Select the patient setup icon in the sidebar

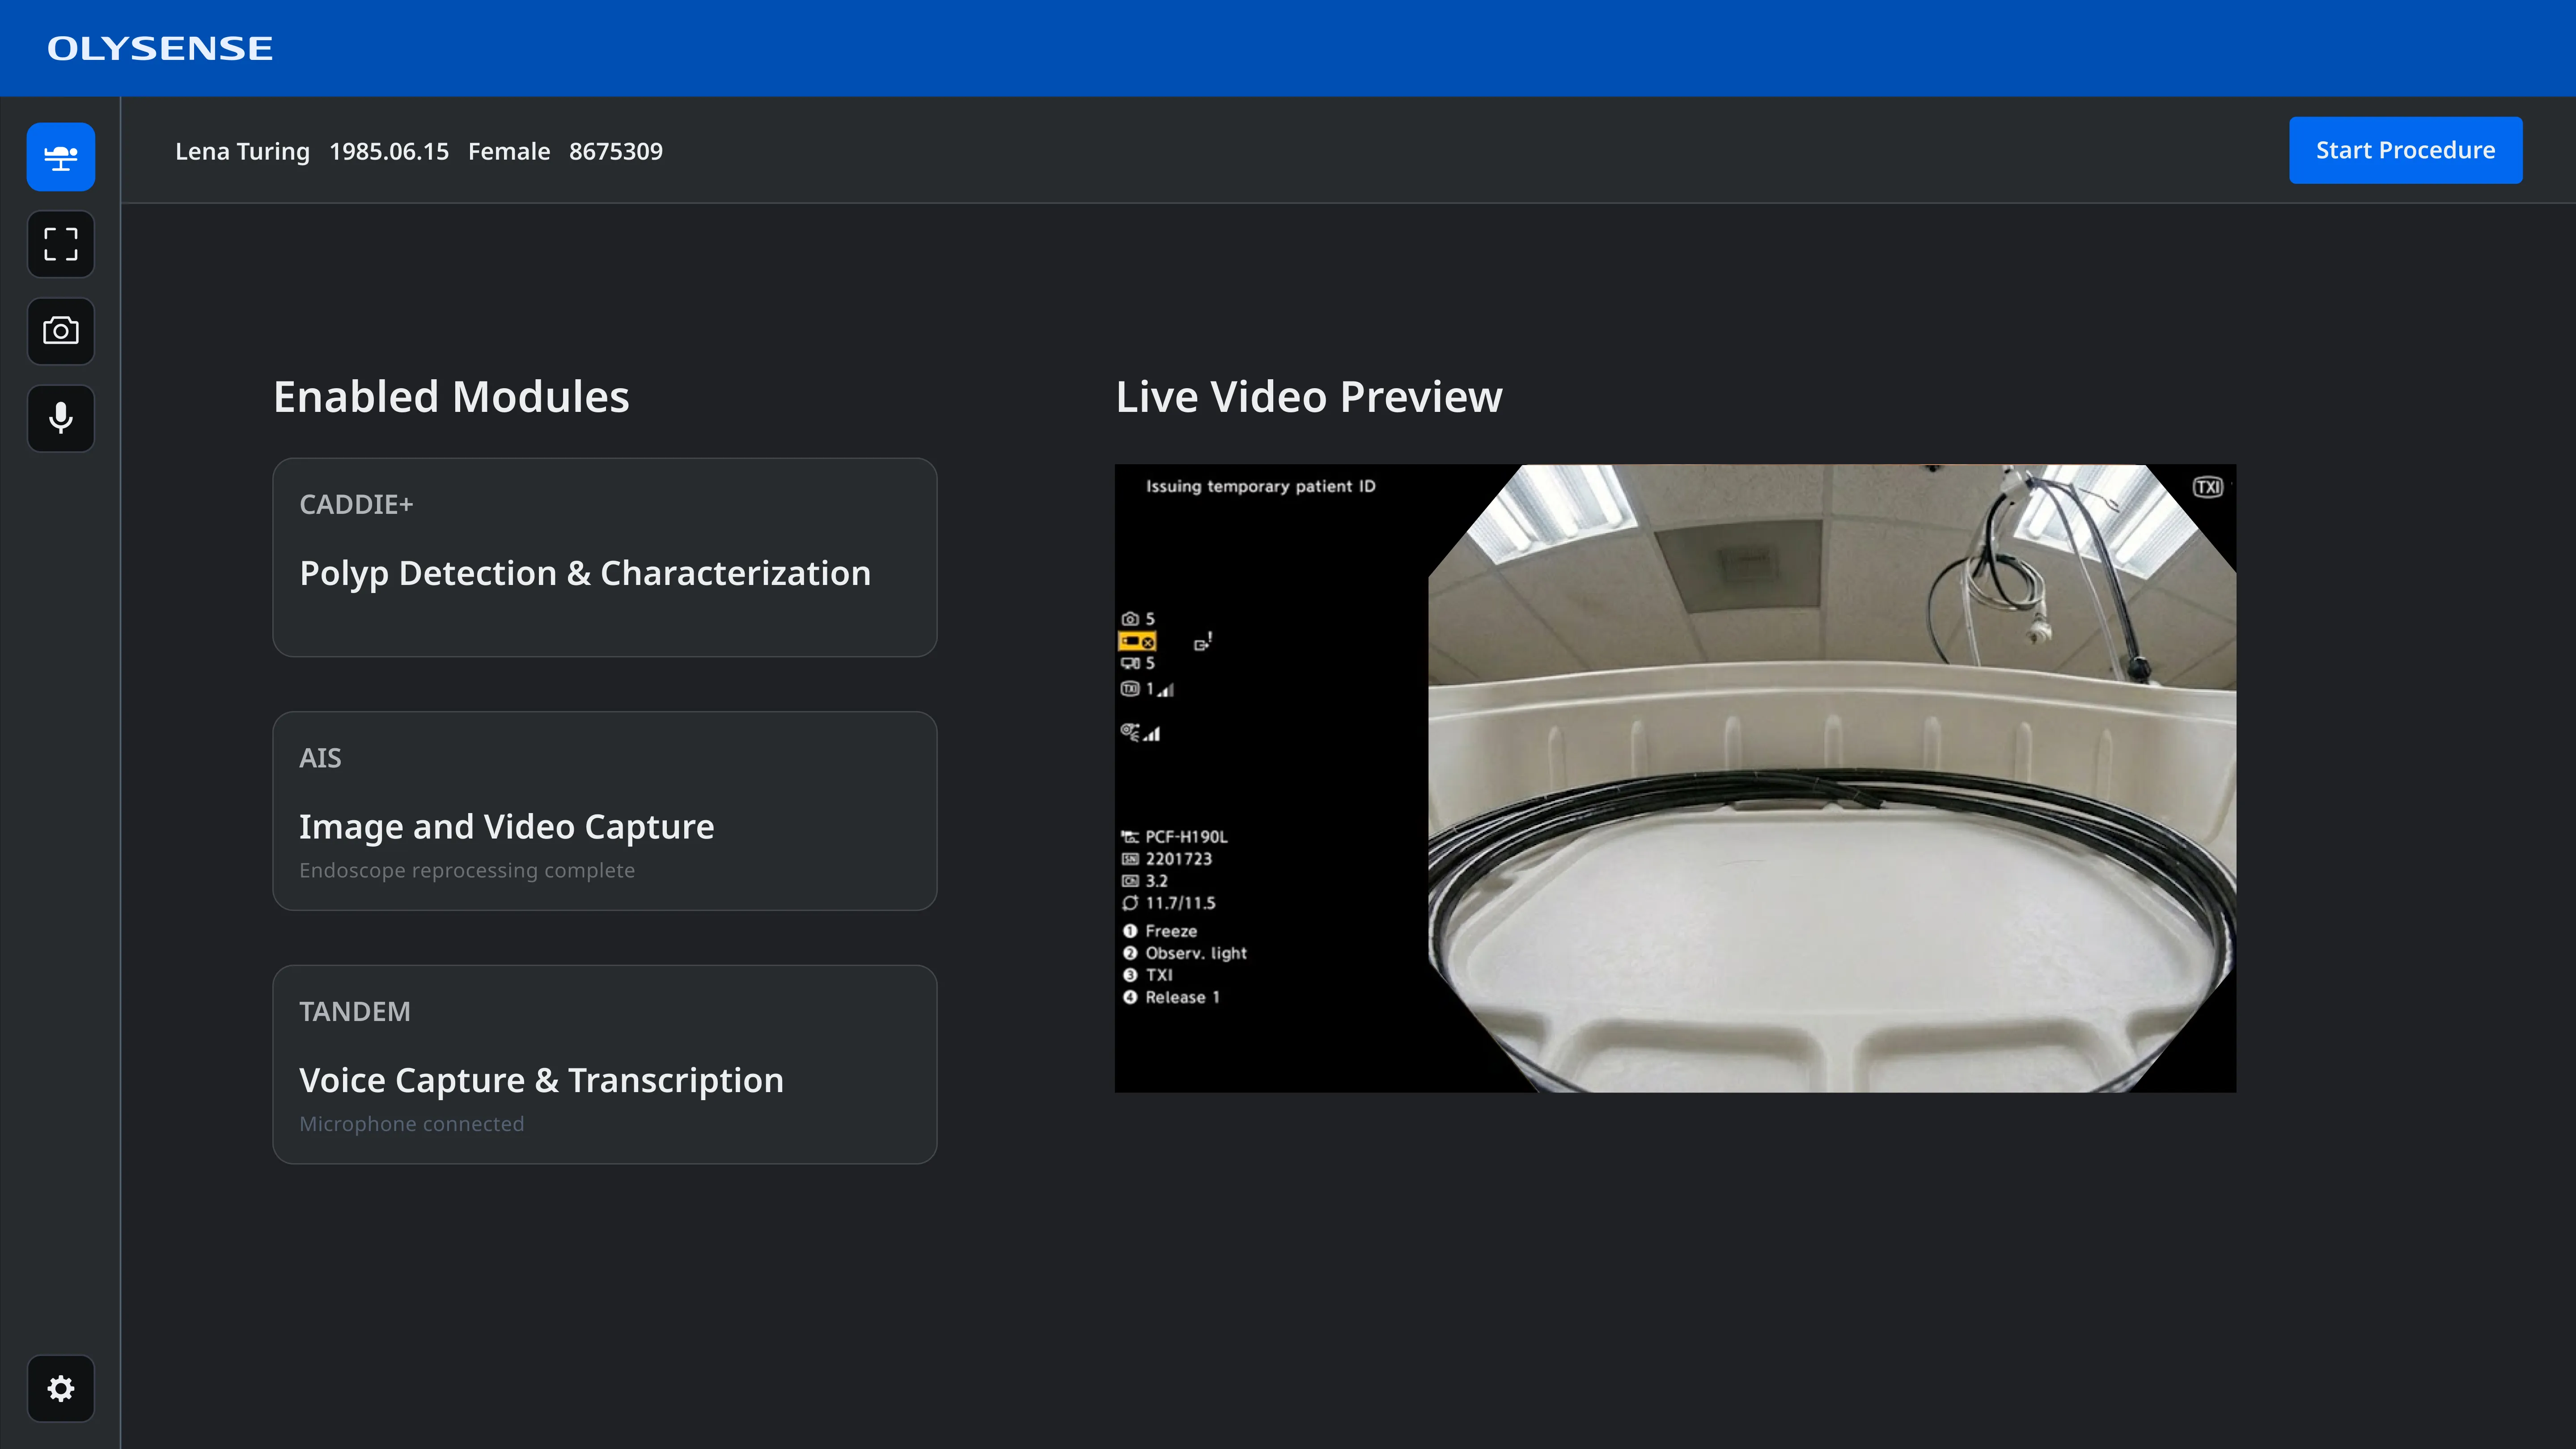[60, 156]
